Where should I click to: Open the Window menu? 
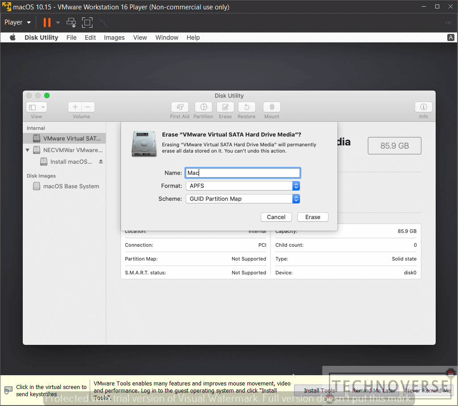click(x=167, y=37)
